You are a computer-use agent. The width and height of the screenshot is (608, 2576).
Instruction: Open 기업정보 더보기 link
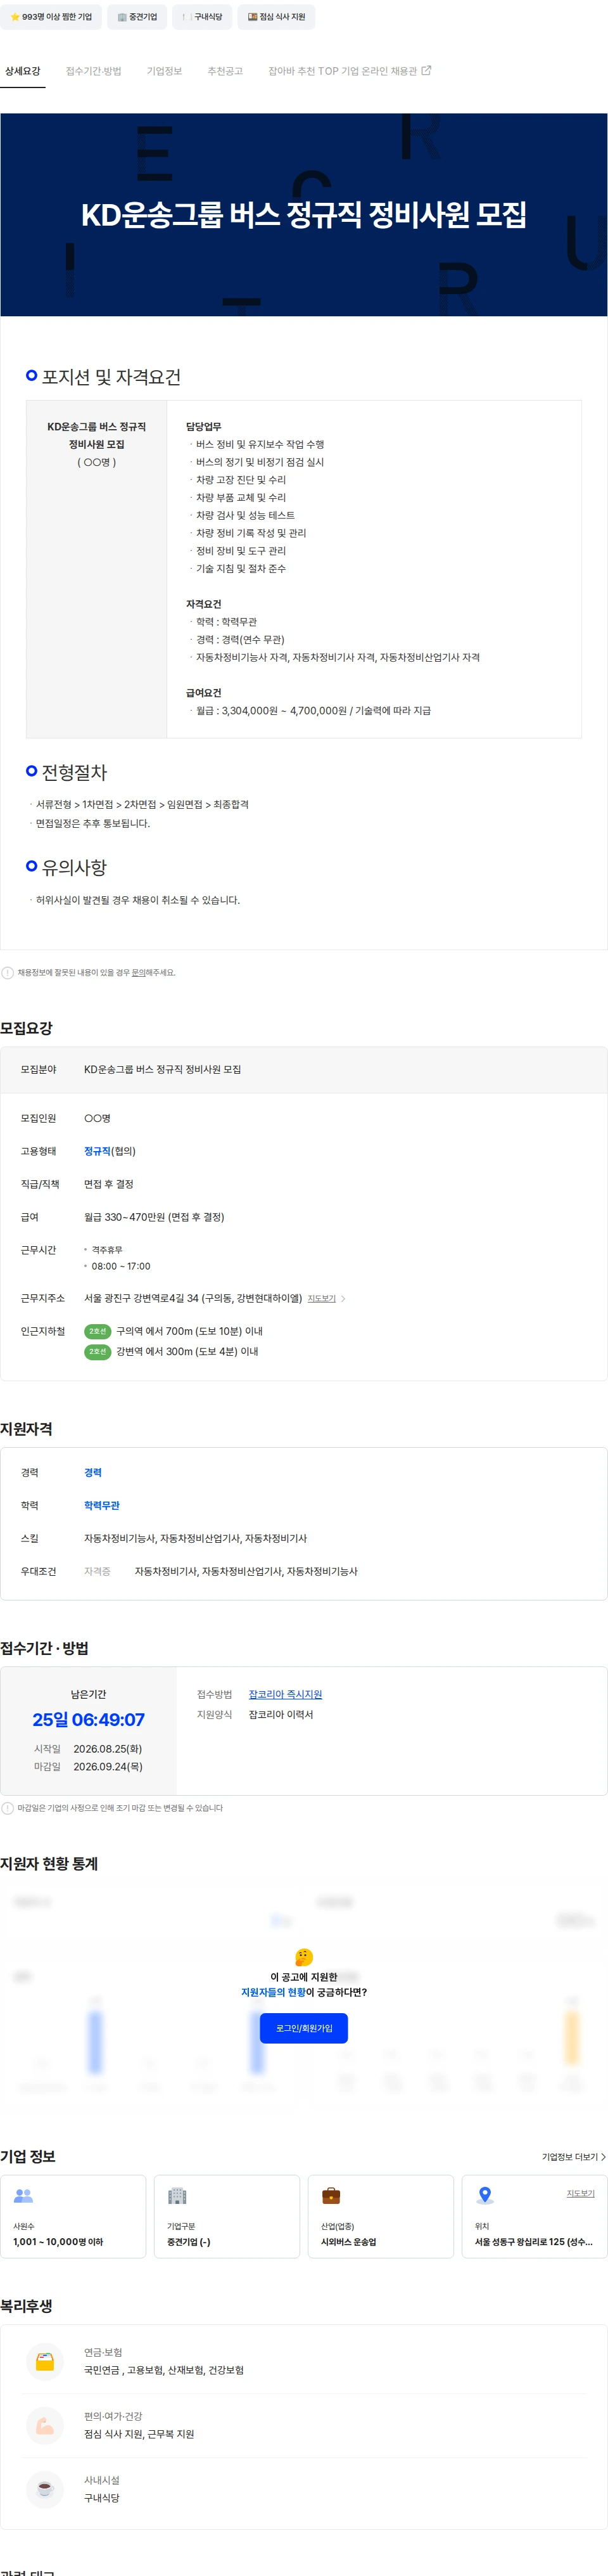pos(574,2157)
